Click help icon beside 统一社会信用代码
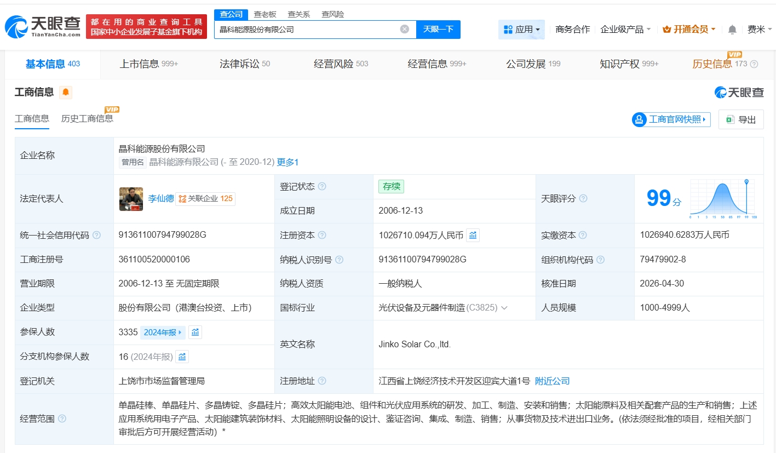Screen dimensions: 776x453 tap(96, 235)
